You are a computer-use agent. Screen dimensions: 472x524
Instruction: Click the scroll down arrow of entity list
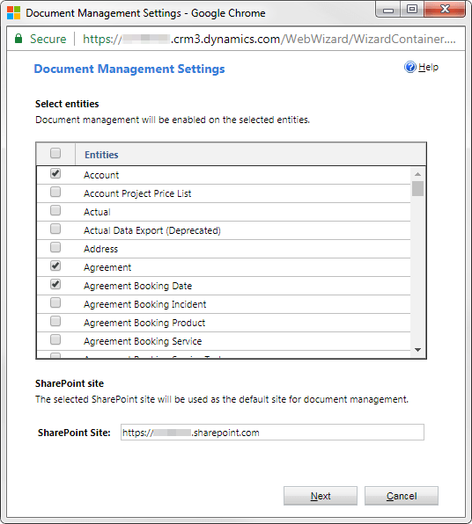pyautogui.click(x=417, y=350)
